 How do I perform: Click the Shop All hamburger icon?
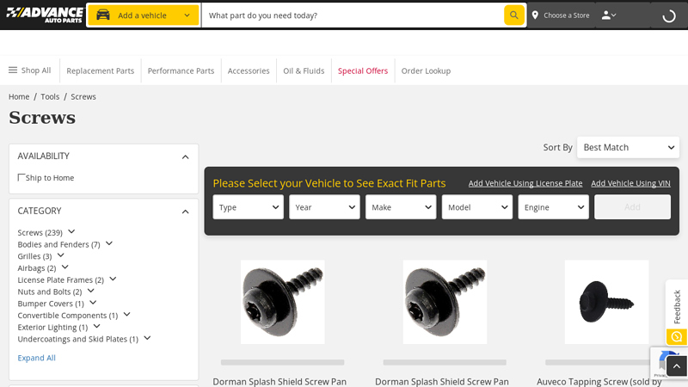pos(13,71)
